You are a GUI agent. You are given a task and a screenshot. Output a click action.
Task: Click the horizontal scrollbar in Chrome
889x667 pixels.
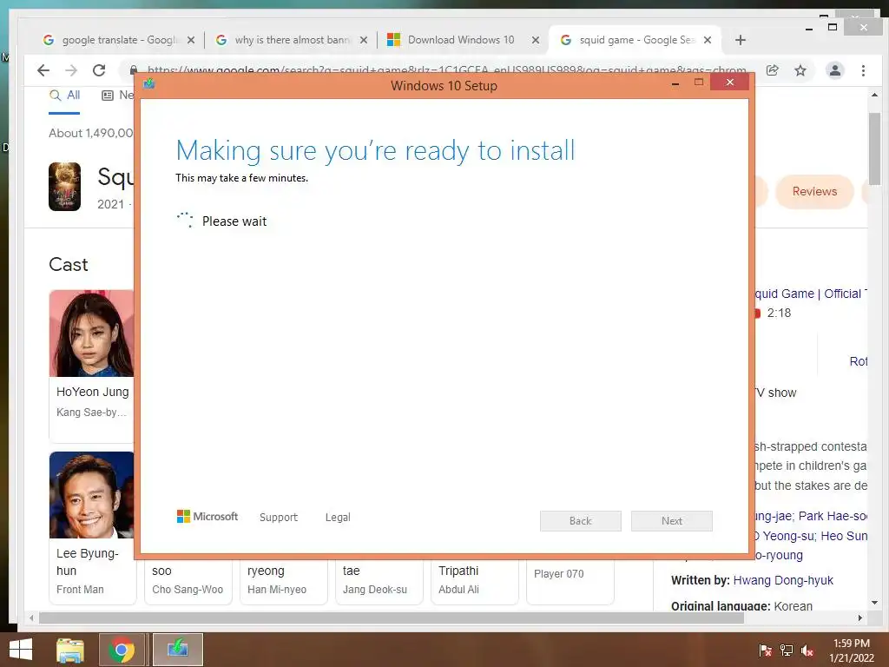(392, 617)
